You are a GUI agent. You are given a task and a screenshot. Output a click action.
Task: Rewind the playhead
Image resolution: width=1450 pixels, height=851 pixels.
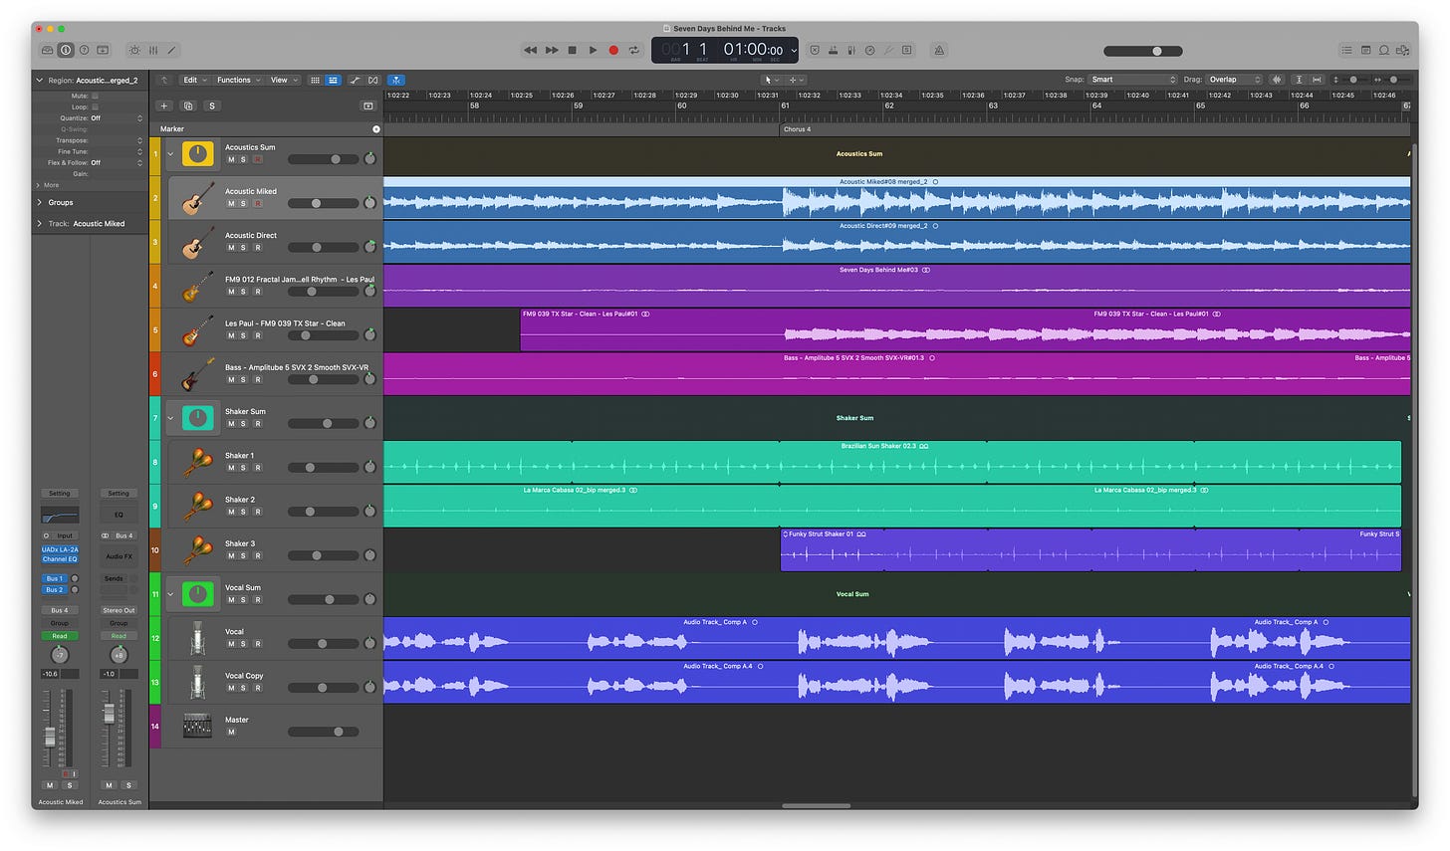[531, 50]
